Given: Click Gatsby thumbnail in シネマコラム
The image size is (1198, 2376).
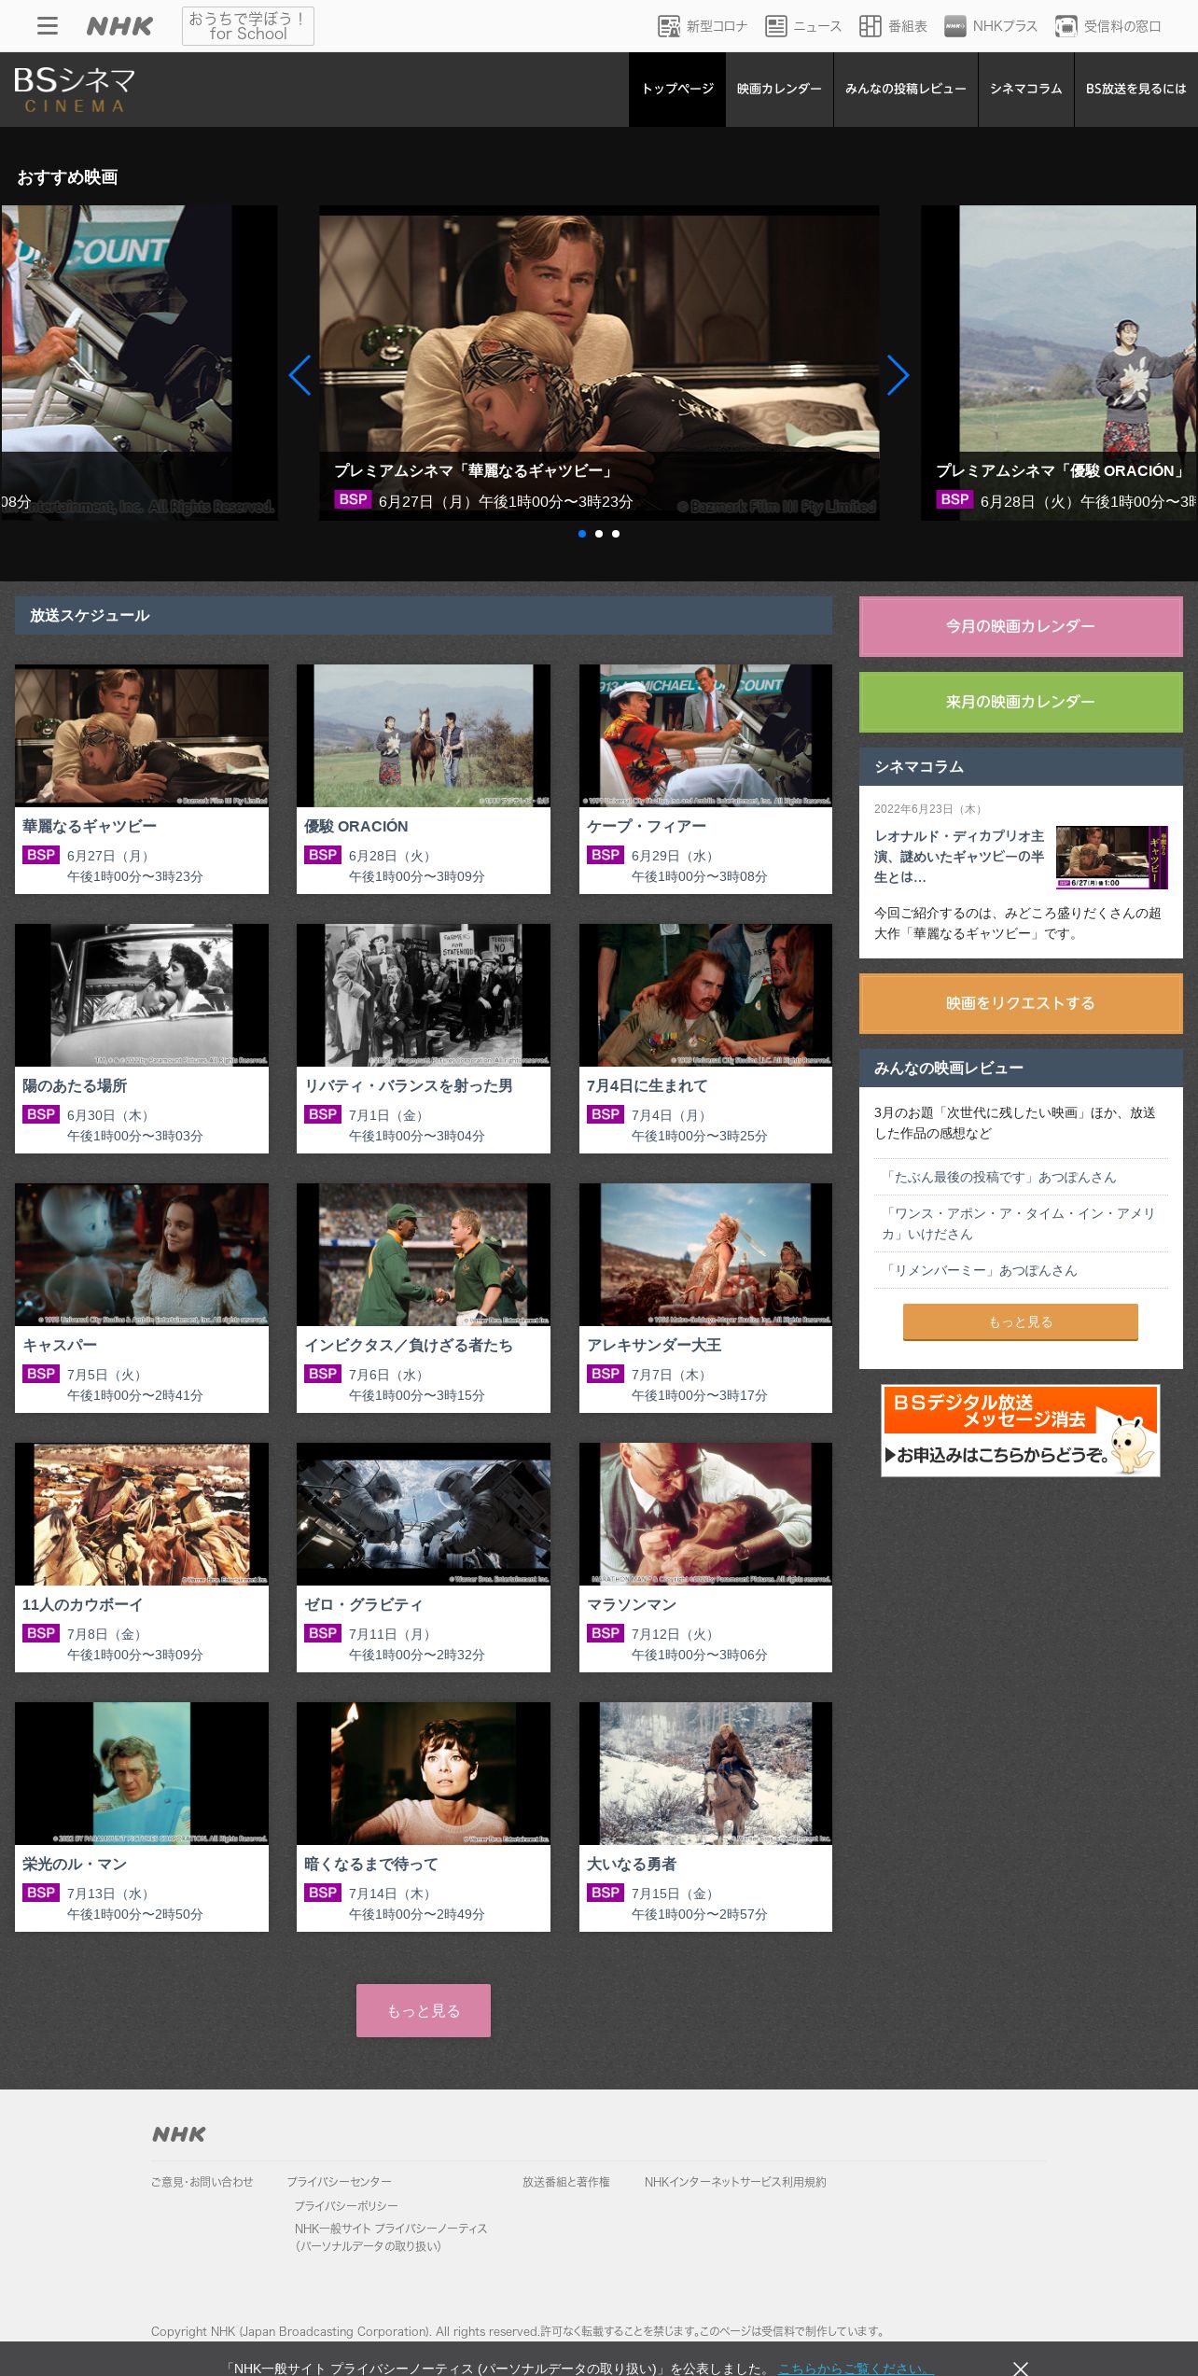Looking at the screenshot, I should click(1112, 857).
